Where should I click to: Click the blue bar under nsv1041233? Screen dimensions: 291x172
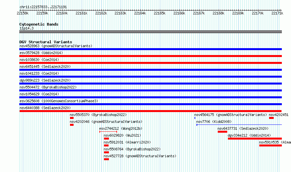pyautogui.click(x=150, y=77)
